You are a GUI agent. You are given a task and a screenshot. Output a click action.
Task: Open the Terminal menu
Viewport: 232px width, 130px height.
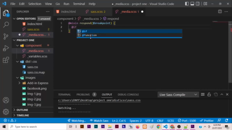point(79,4)
